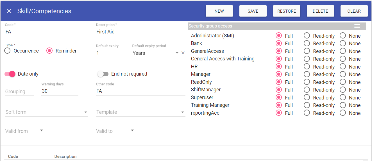Screen dimensions: 372x161
Task: Open the Template dropdown list
Action: coord(183,112)
